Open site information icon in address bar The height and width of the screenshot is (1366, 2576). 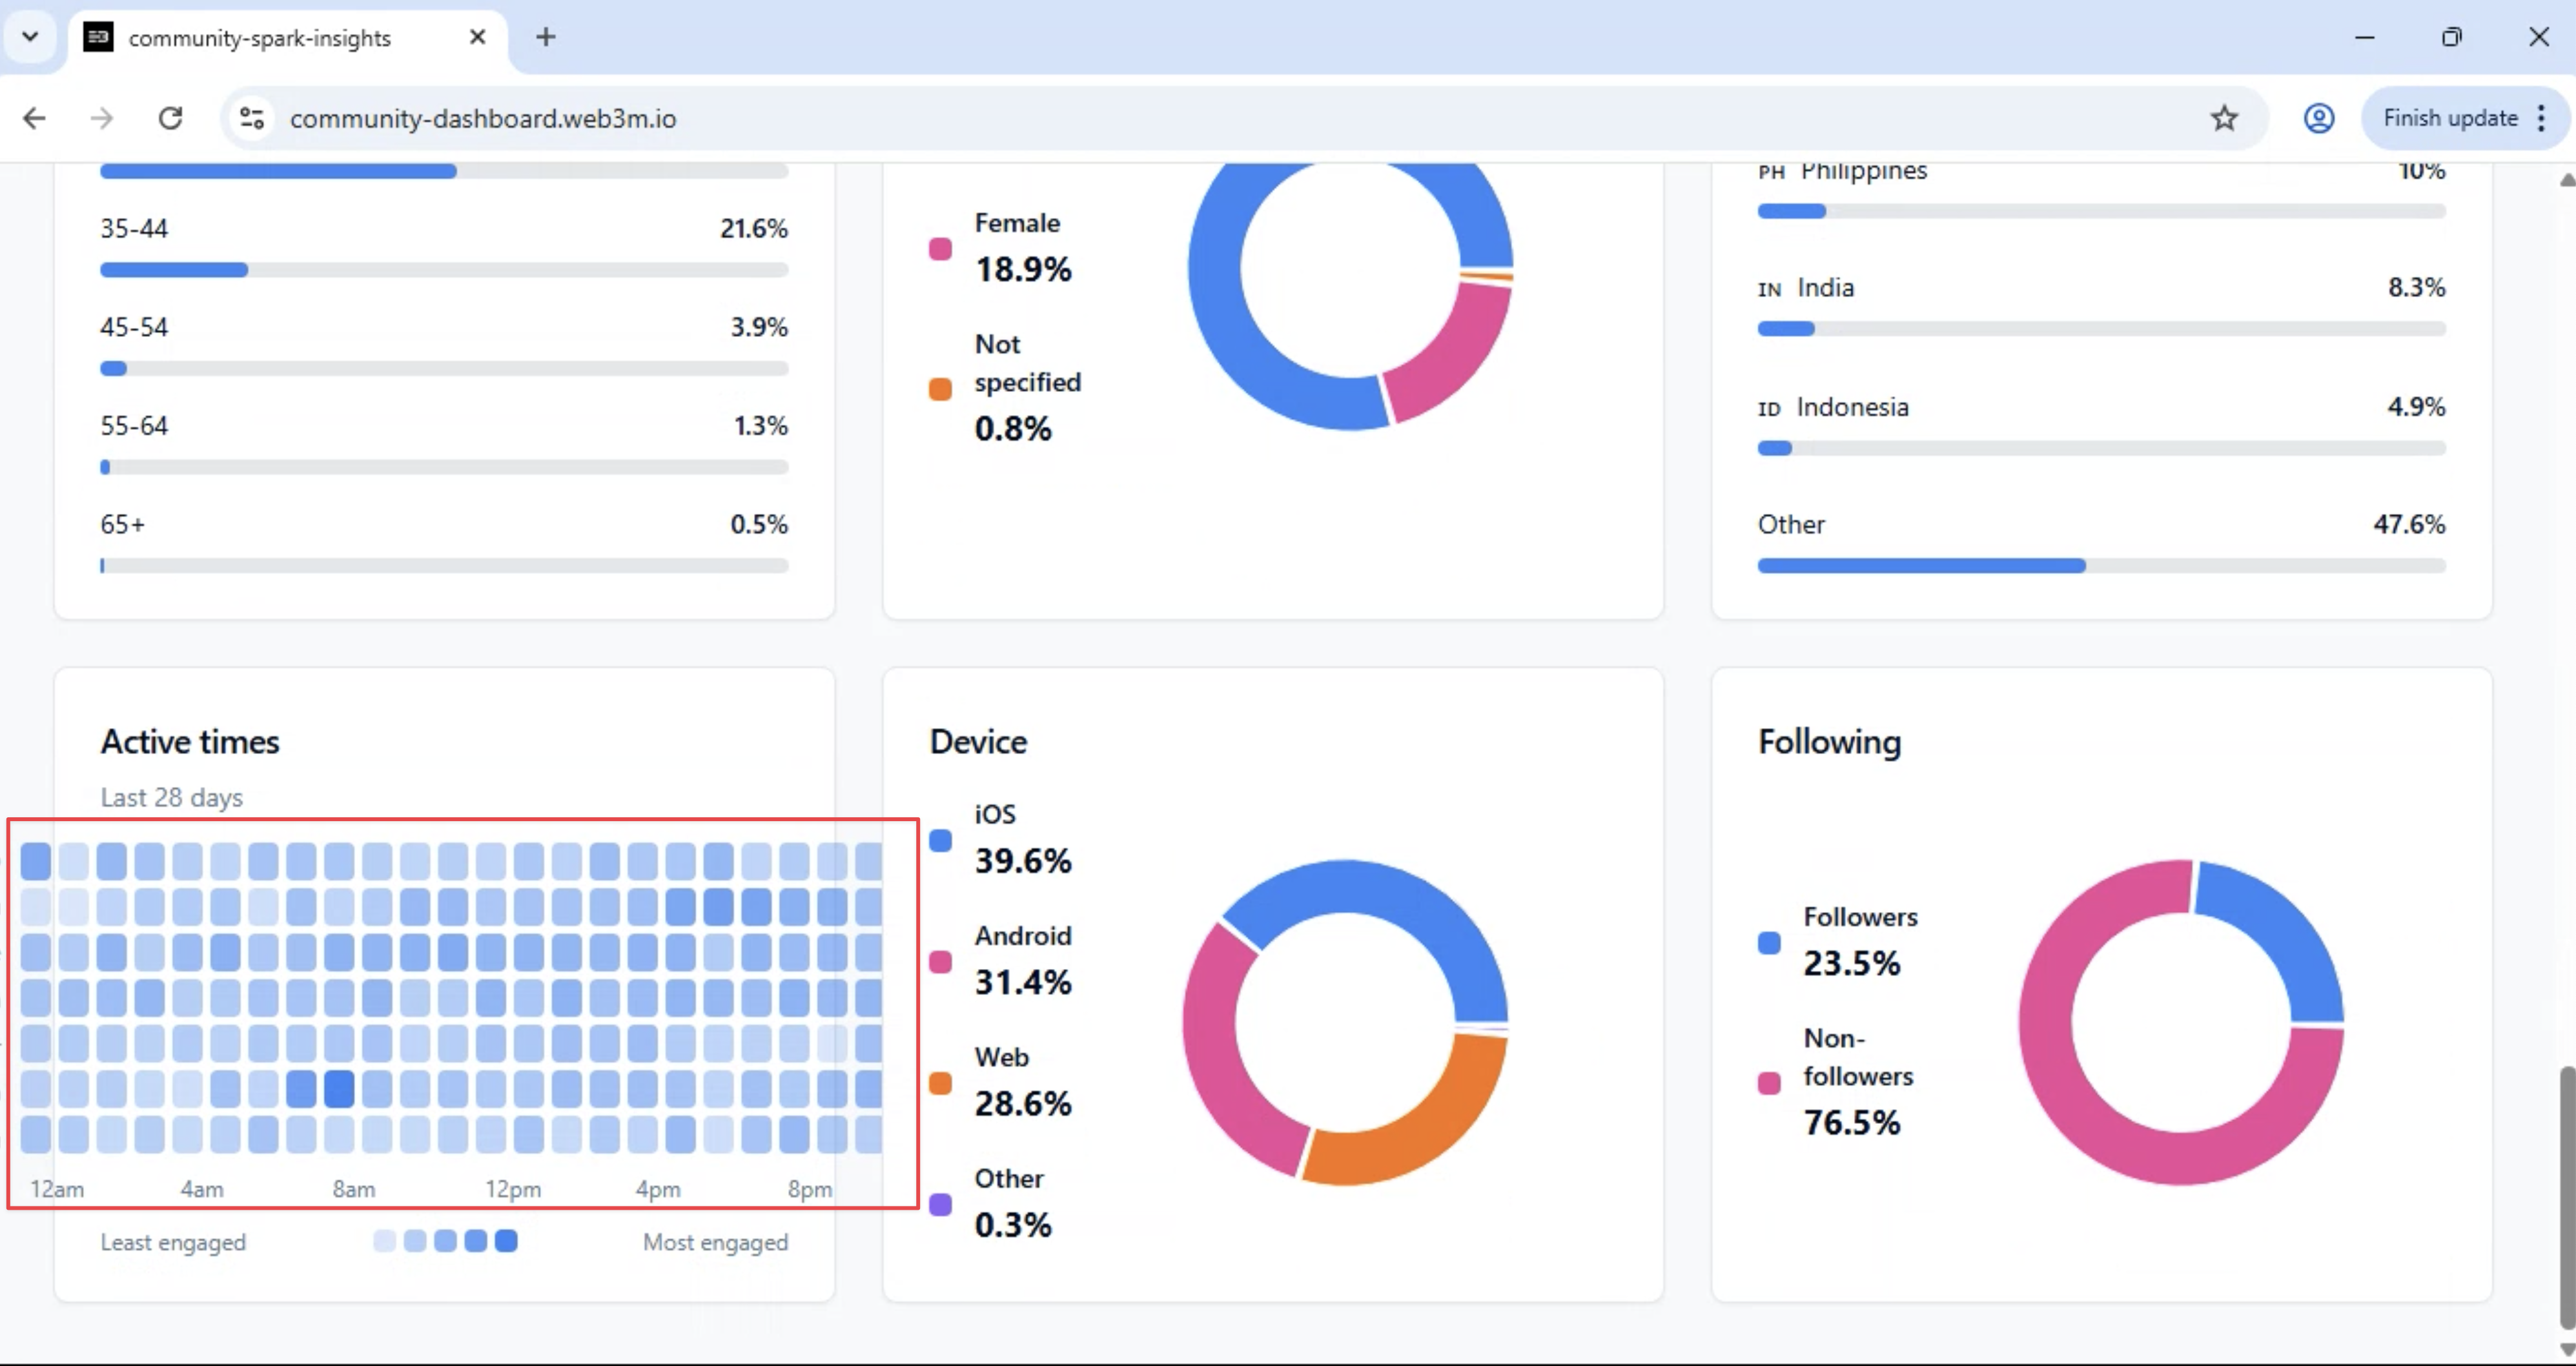[x=251, y=118]
